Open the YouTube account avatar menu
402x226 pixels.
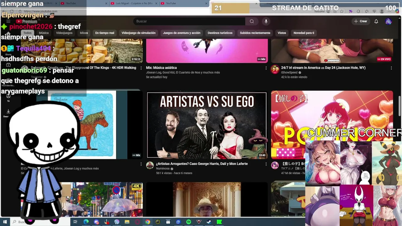tap(388, 21)
